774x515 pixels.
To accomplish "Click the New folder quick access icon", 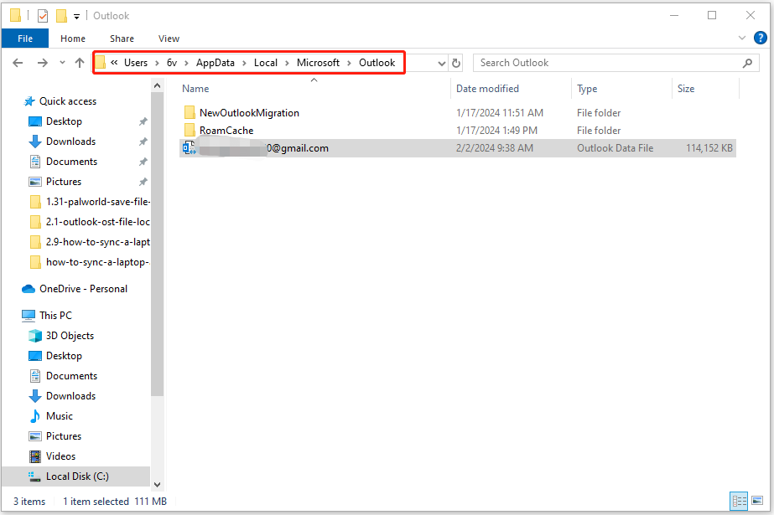I will [61, 16].
